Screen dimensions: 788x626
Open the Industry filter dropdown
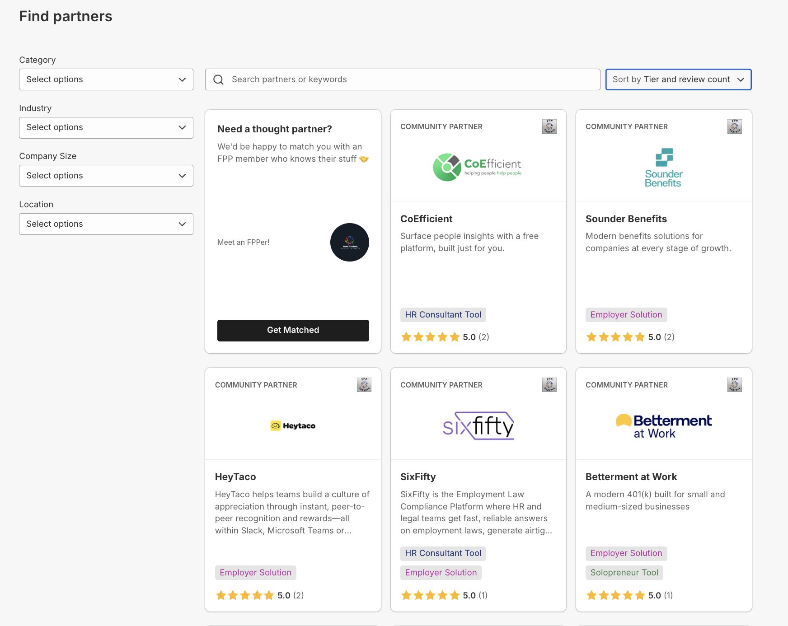pyautogui.click(x=106, y=127)
